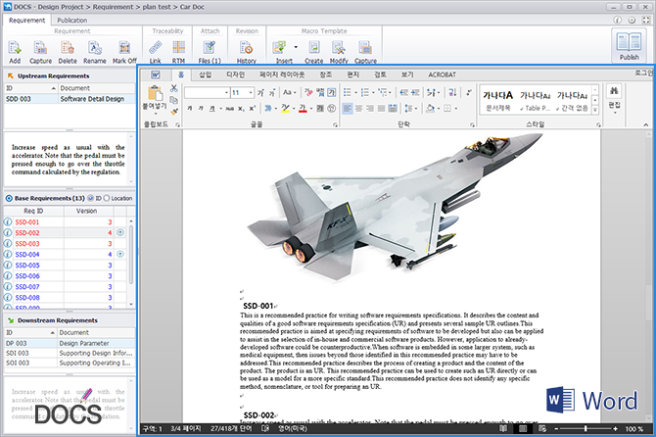Click the align left paragraph icon
Screen dimensions: 656x437
coord(348,109)
